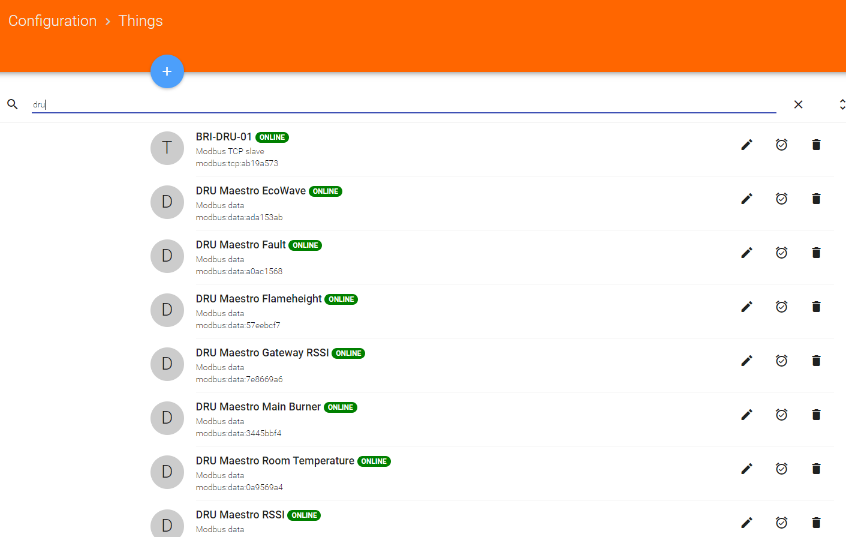Open the DRU Maestro Main Burner name
The height and width of the screenshot is (537, 846).
click(x=258, y=407)
